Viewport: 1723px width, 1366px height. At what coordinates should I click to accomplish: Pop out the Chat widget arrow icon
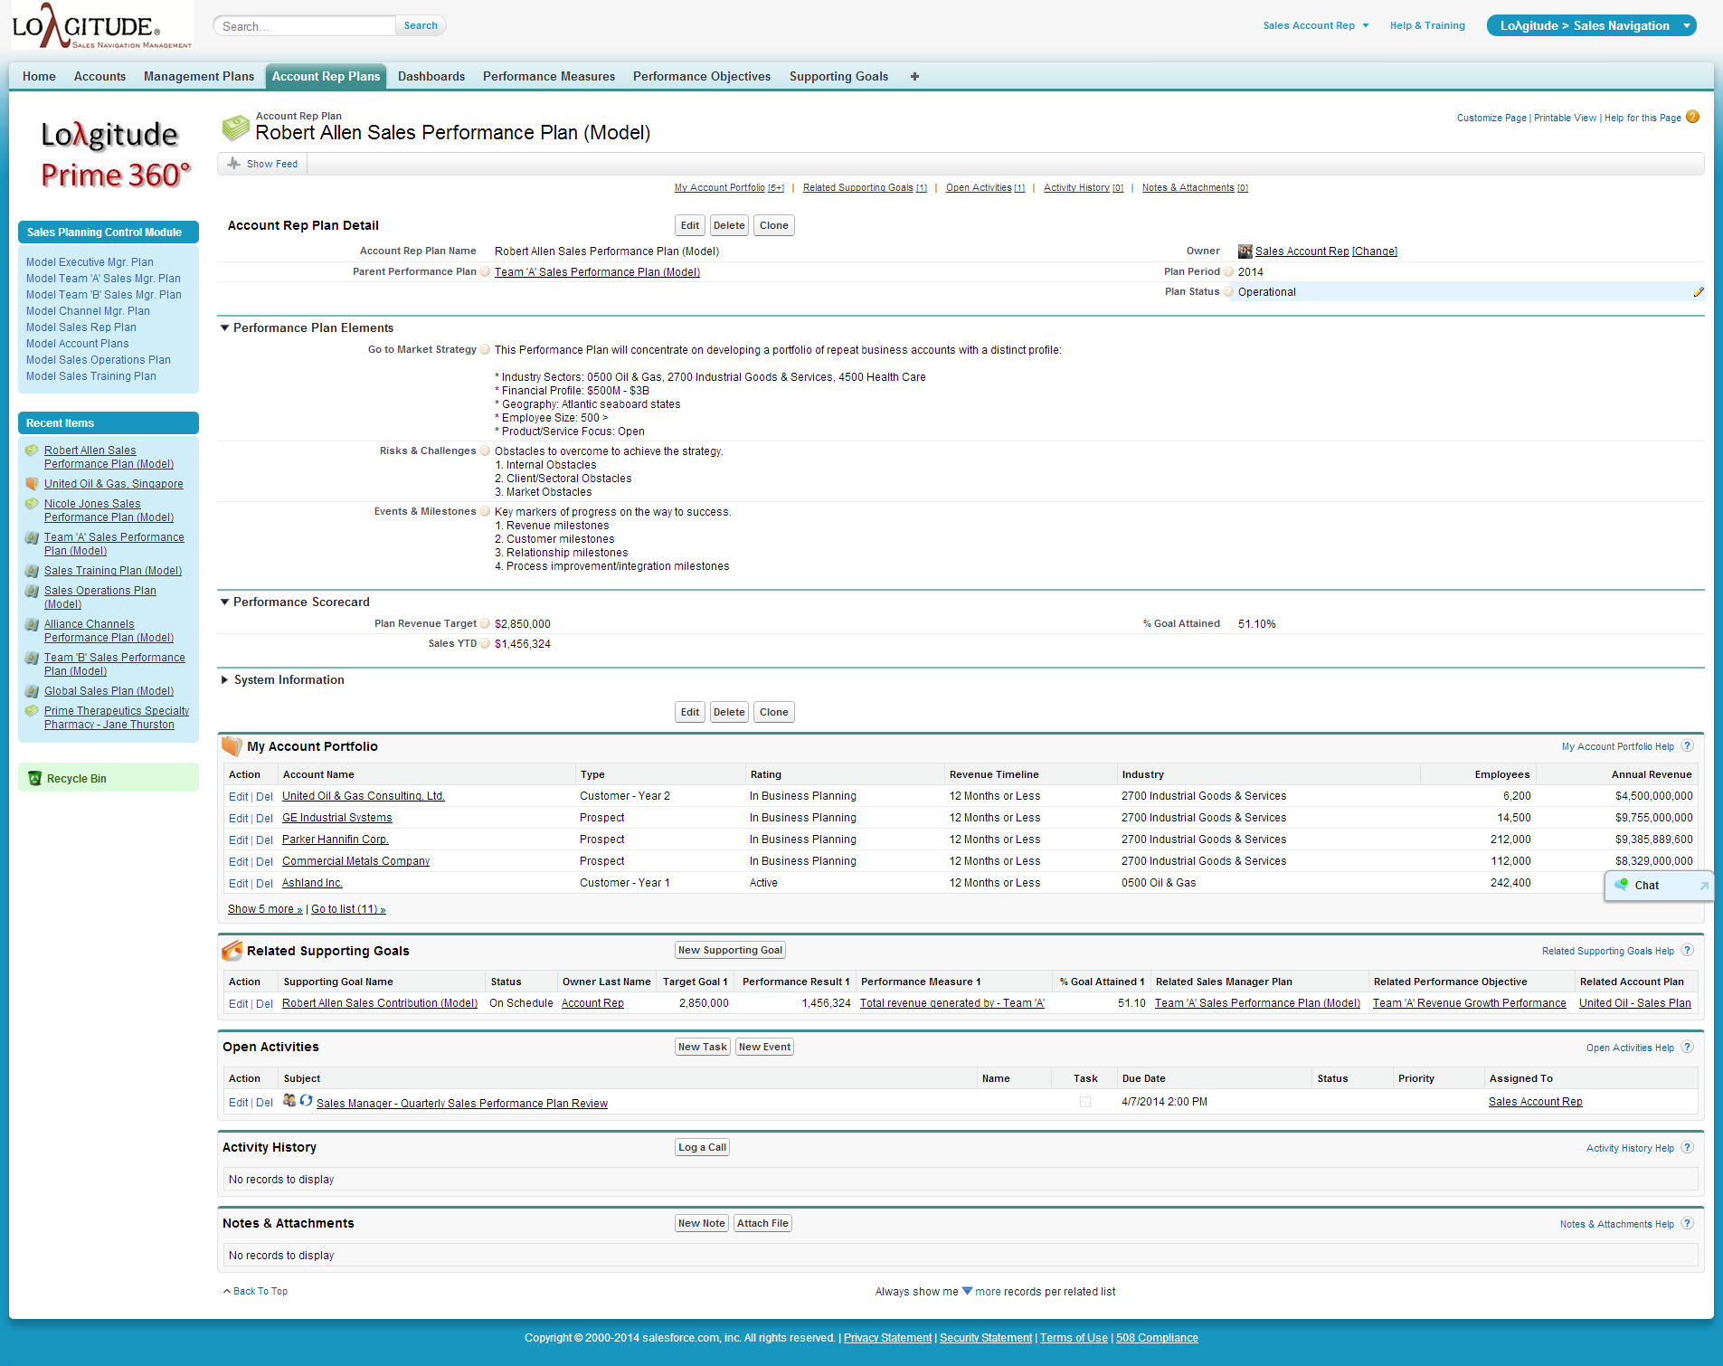[x=1703, y=886]
